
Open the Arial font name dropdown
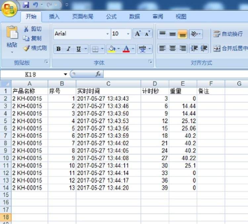coord(107,34)
